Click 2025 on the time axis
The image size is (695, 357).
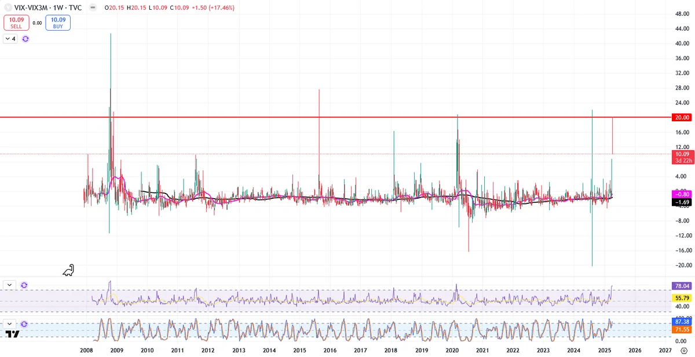point(605,351)
